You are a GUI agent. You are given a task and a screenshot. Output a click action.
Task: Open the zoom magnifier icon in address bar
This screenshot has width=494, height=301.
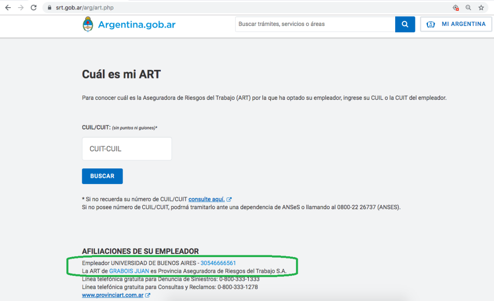pos(468,8)
